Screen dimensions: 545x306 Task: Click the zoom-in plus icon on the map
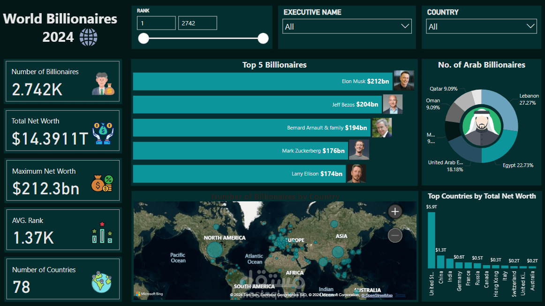click(x=394, y=212)
